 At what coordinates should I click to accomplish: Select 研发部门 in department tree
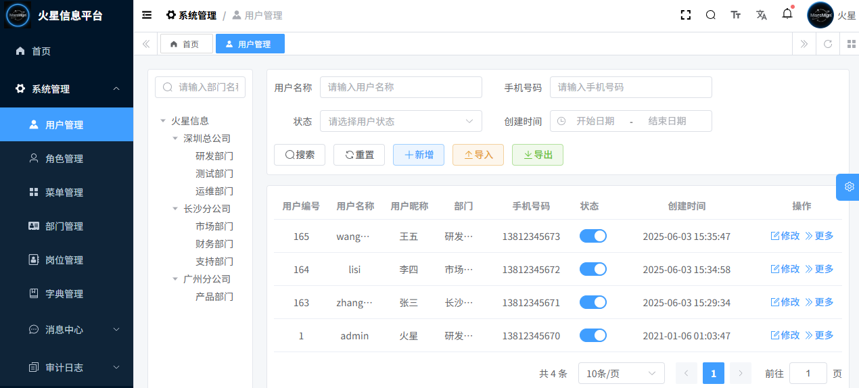(x=214, y=156)
